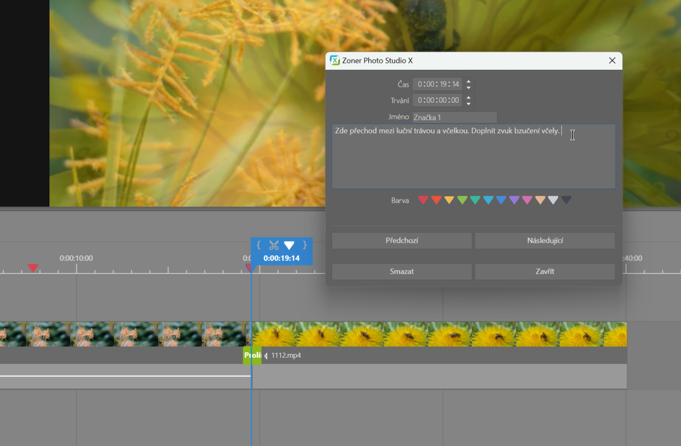Click the Jméno field containing Značka 1
This screenshot has height=446, width=681.
[454, 117]
